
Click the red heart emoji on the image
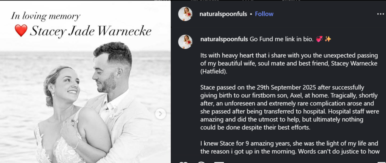21,31
